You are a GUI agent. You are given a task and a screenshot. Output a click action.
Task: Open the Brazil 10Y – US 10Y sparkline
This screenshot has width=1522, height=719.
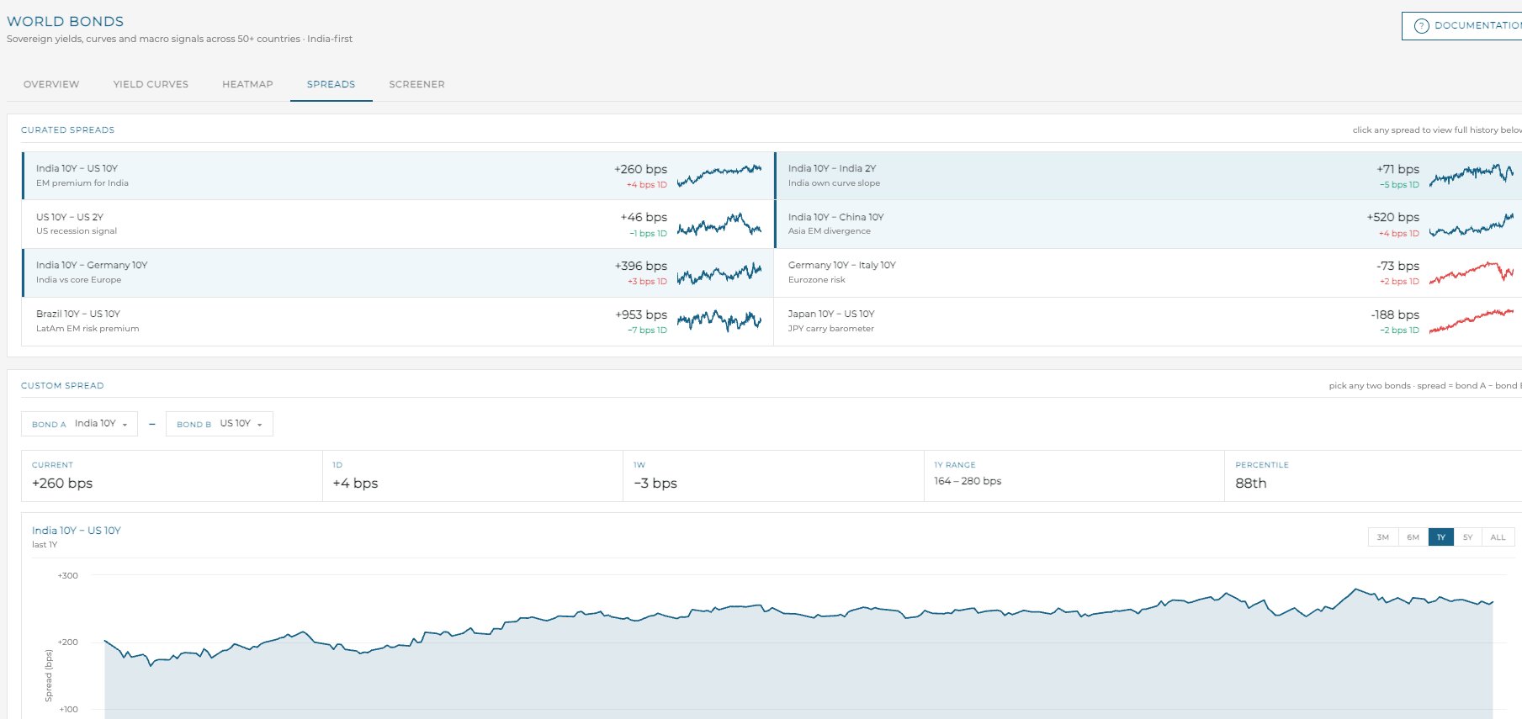click(719, 321)
